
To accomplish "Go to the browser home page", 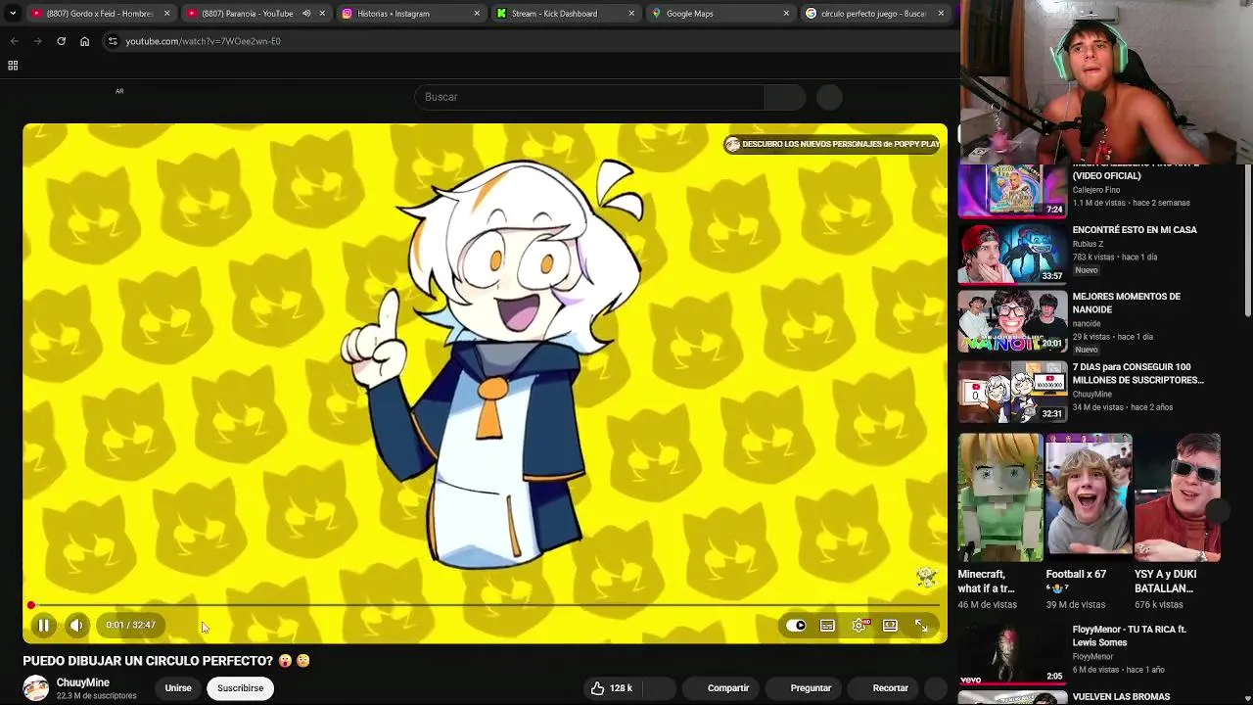I will (84, 41).
